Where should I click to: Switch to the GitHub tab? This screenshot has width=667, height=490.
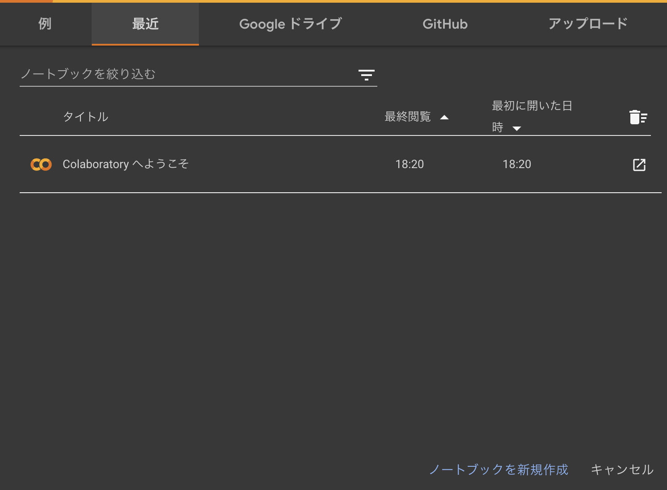[x=445, y=24]
